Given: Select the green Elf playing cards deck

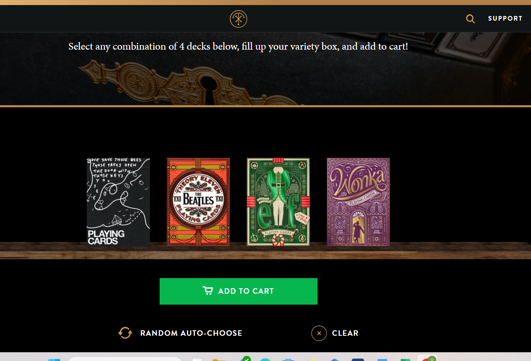Looking at the screenshot, I should click(278, 202).
